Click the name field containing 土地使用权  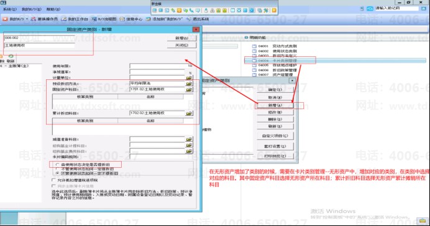pos(40,46)
